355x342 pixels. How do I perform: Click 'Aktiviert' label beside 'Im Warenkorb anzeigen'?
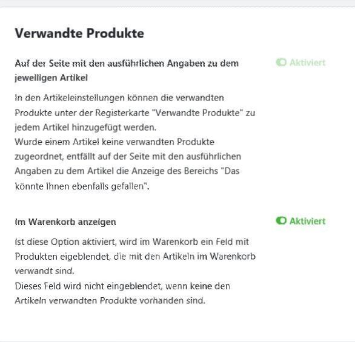click(x=308, y=221)
